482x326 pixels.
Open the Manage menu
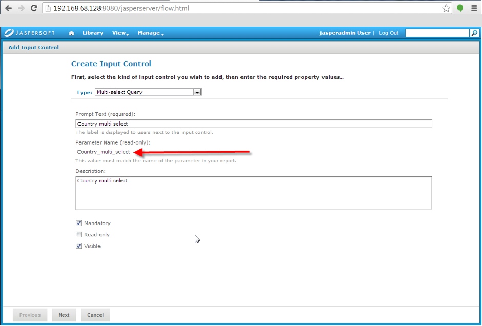coord(150,33)
